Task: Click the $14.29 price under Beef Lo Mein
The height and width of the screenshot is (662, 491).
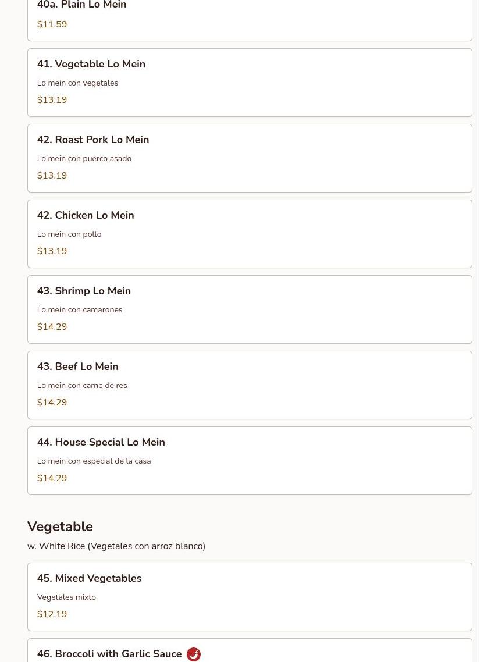Action: pos(52,402)
